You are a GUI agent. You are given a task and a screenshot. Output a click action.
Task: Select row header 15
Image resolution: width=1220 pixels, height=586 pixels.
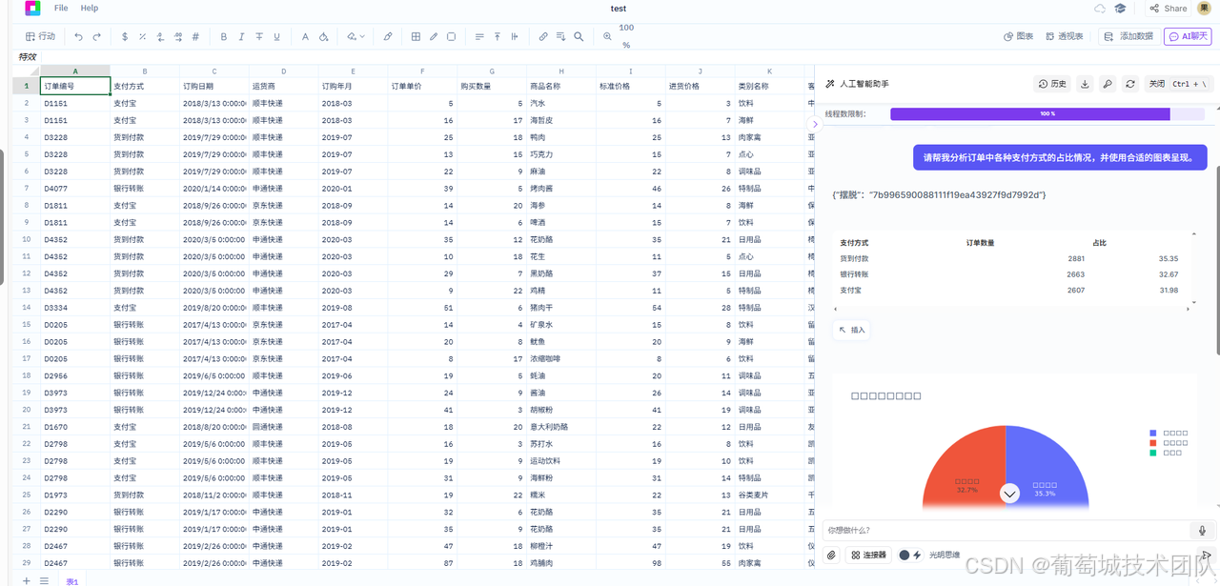coord(26,325)
